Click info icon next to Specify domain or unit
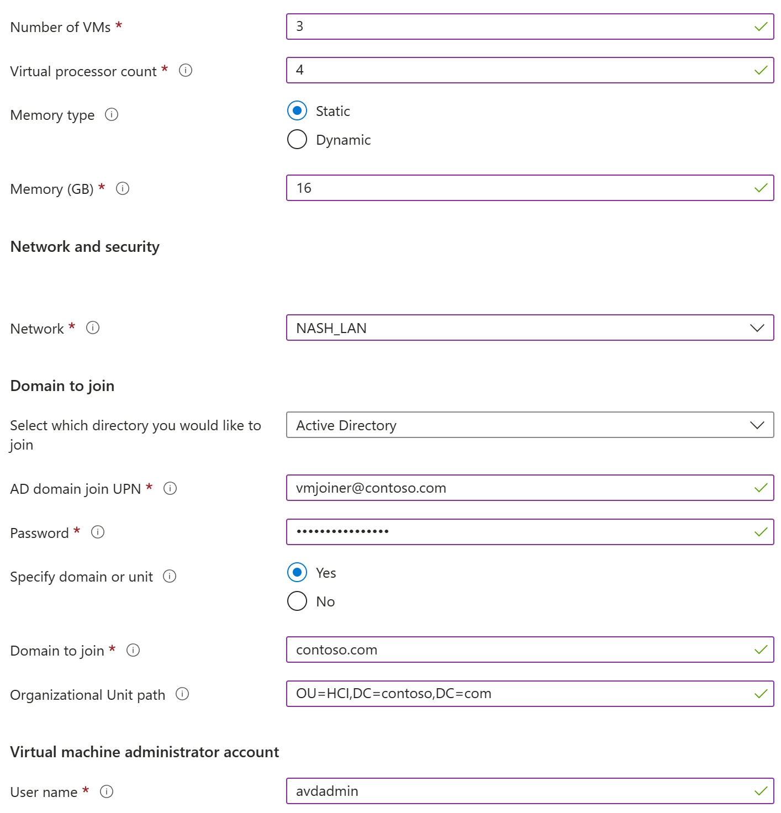The image size is (781, 813). click(170, 576)
